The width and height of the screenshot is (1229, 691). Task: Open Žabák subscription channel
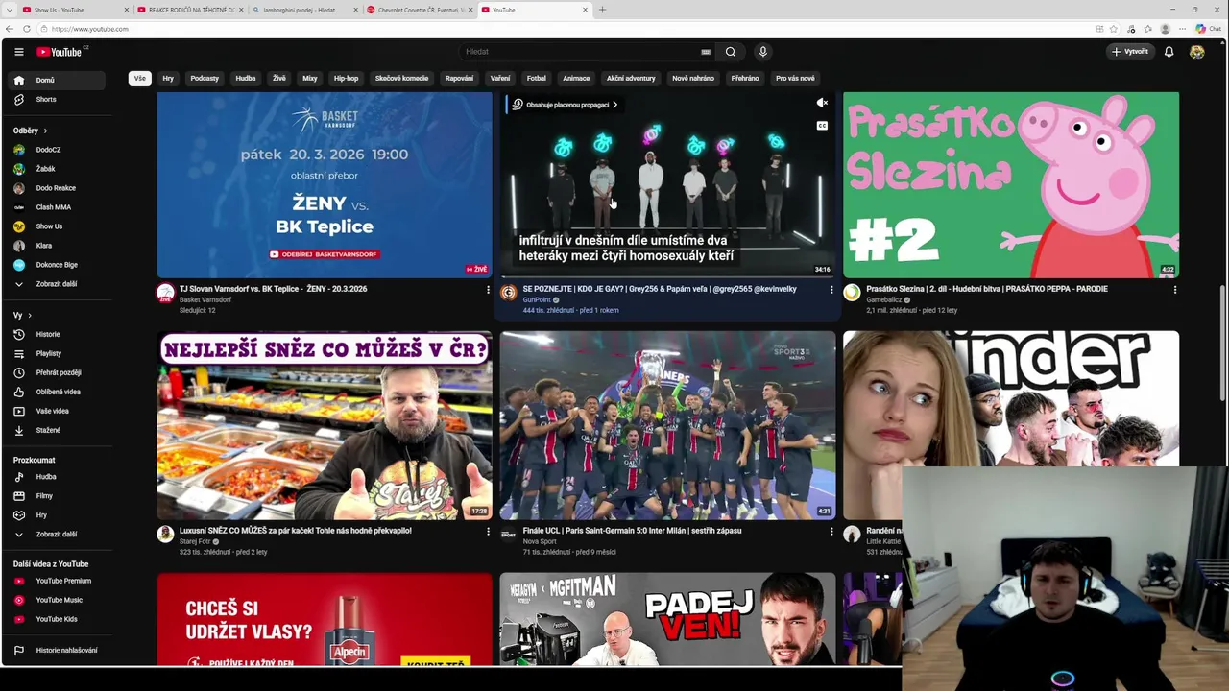(x=58, y=169)
